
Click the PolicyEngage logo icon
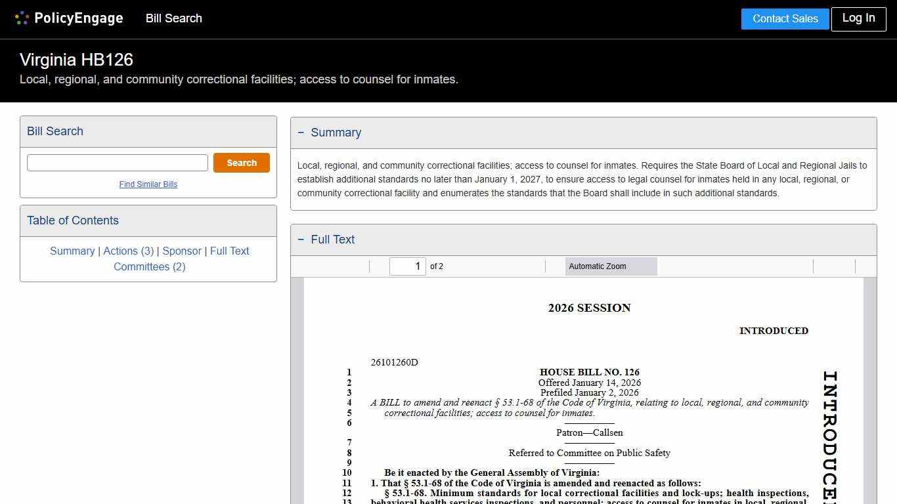click(x=22, y=18)
